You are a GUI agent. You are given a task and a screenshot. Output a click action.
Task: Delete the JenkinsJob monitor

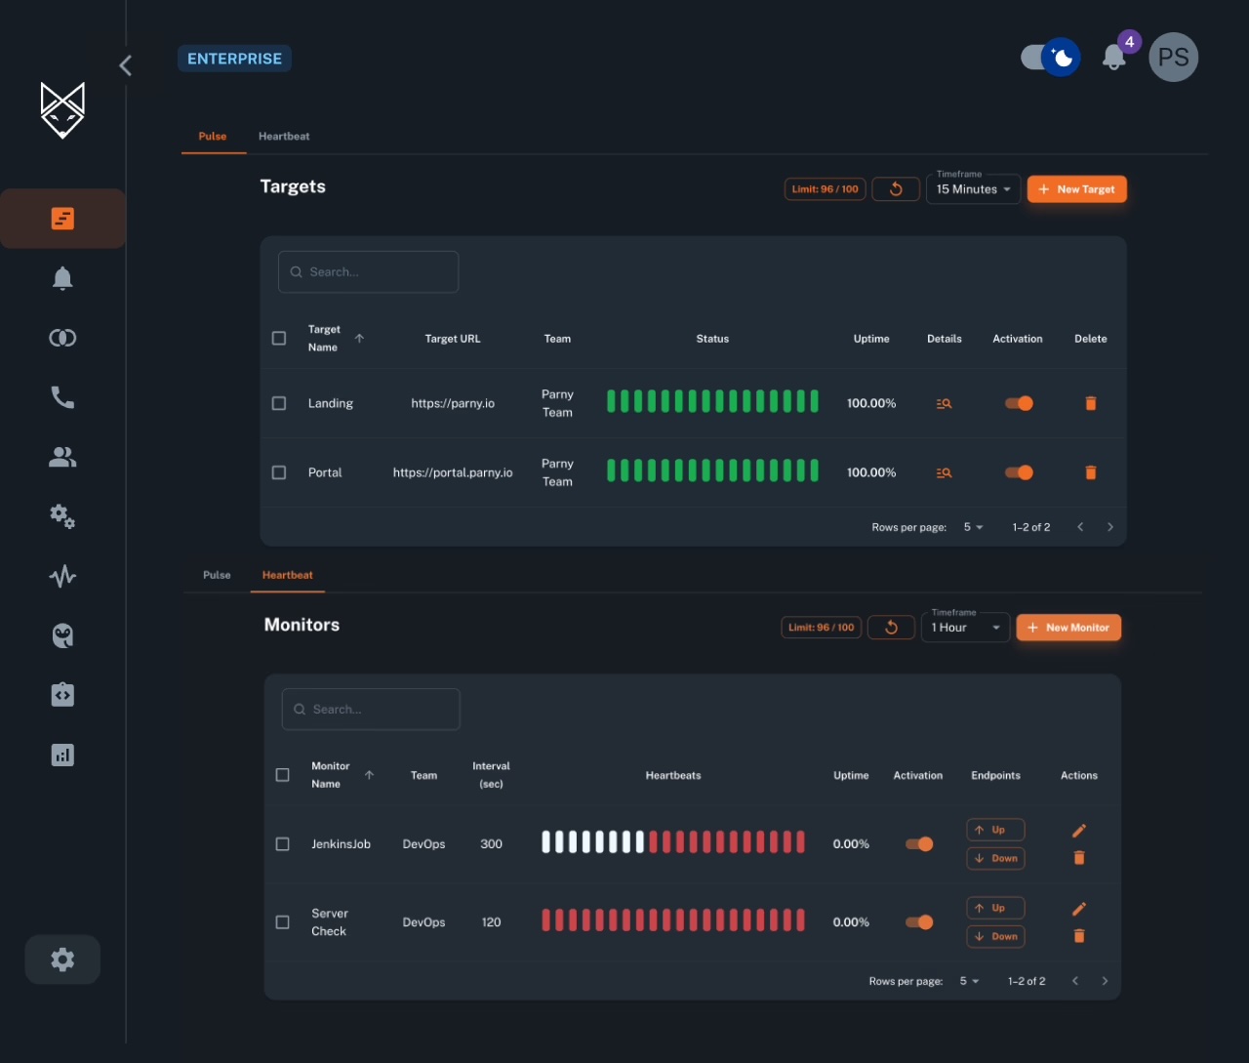tap(1079, 858)
